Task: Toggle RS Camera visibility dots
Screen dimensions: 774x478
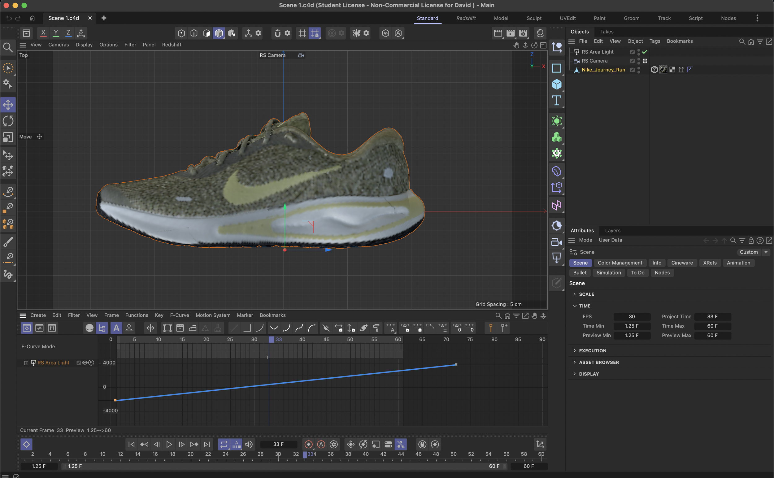Action: tap(639, 61)
